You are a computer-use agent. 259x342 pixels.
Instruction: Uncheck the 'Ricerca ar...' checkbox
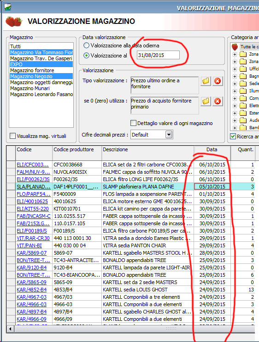pos(233,137)
